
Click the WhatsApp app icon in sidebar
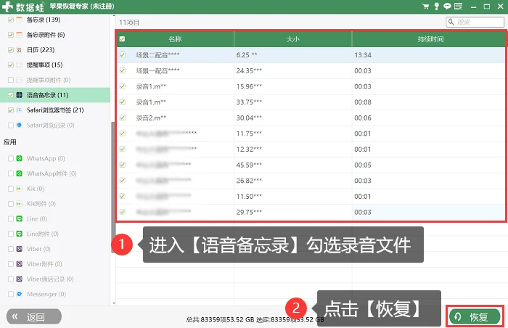[20, 158]
